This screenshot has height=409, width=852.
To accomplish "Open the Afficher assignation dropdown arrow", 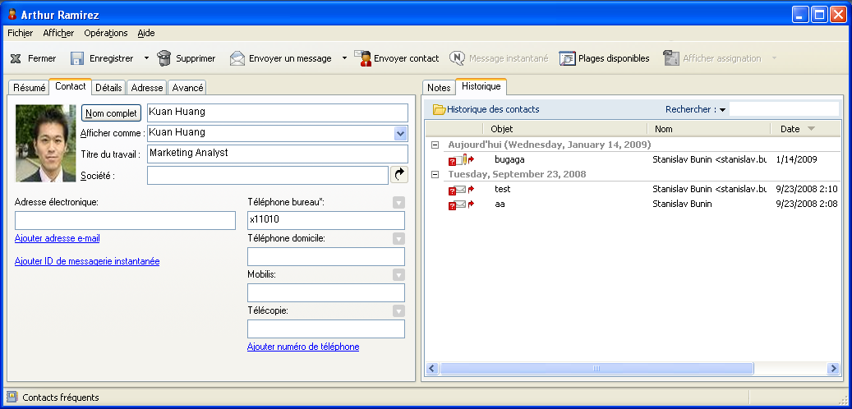I will [x=774, y=58].
